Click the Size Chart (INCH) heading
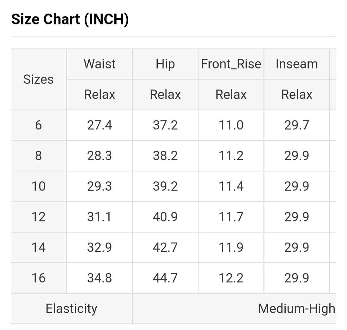347x330 pixels. click(x=70, y=20)
